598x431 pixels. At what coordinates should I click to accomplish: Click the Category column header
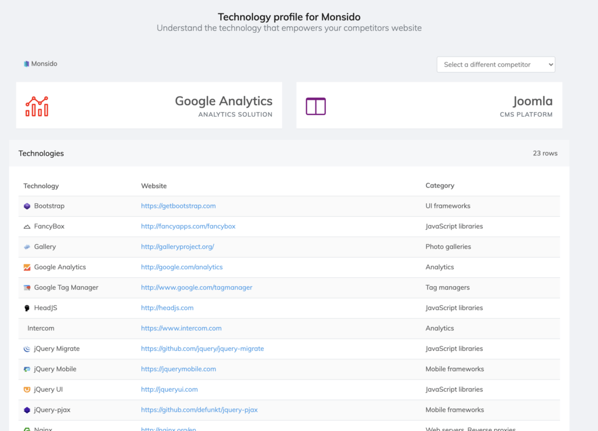440,186
